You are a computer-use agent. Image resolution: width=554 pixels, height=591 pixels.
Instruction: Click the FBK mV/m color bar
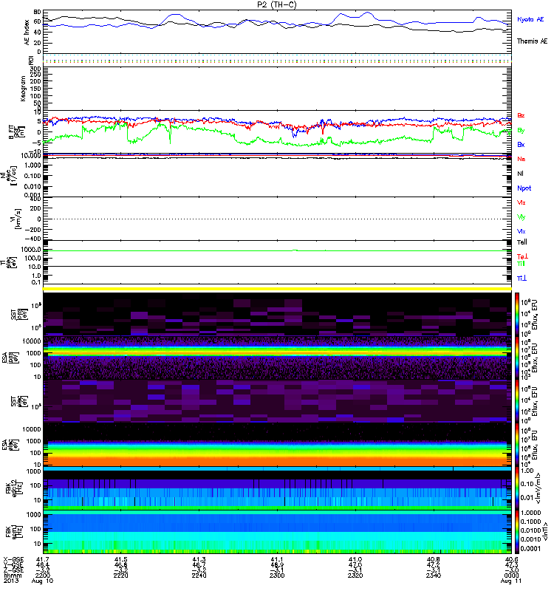[x=517, y=488]
